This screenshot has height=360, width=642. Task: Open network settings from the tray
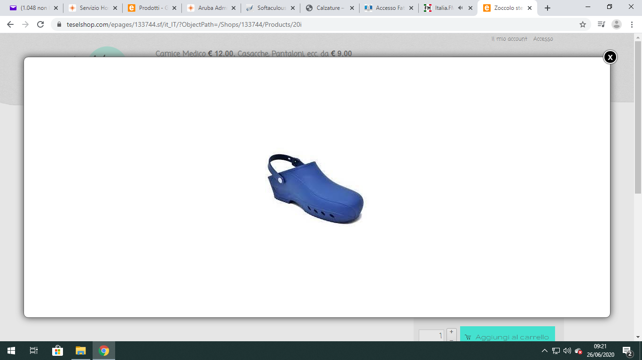(x=556, y=351)
